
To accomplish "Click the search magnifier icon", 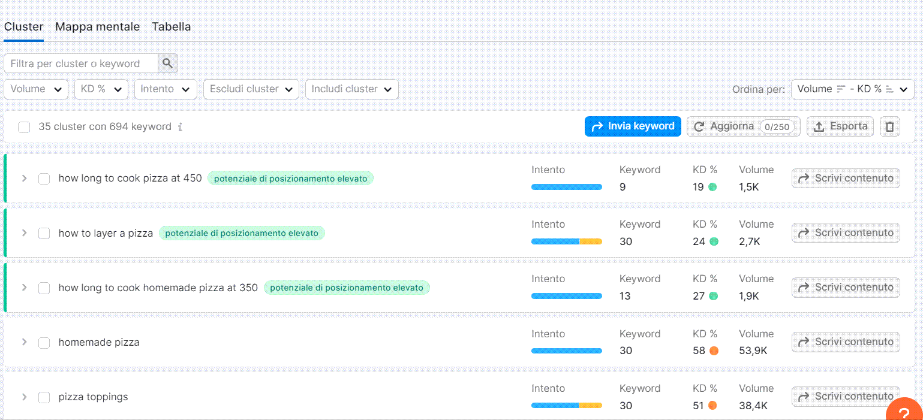I will pos(167,63).
